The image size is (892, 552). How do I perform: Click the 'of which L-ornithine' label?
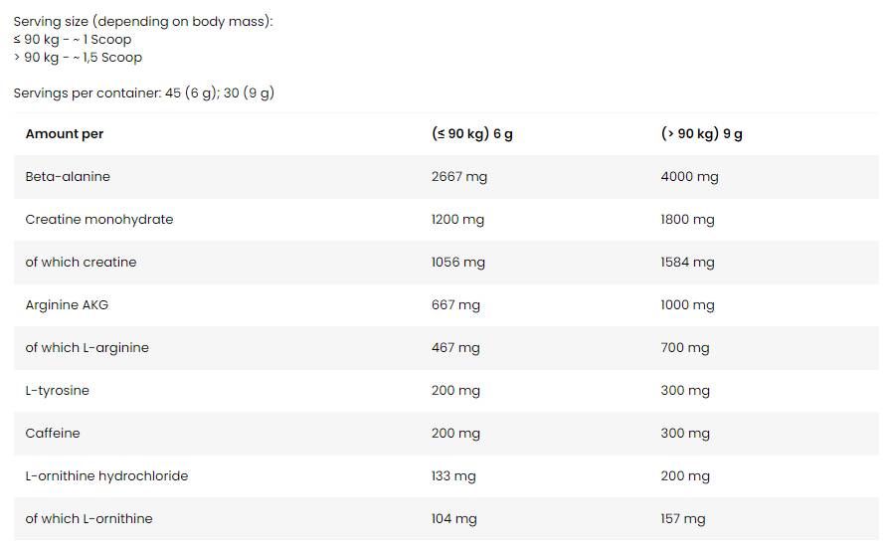click(x=89, y=519)
